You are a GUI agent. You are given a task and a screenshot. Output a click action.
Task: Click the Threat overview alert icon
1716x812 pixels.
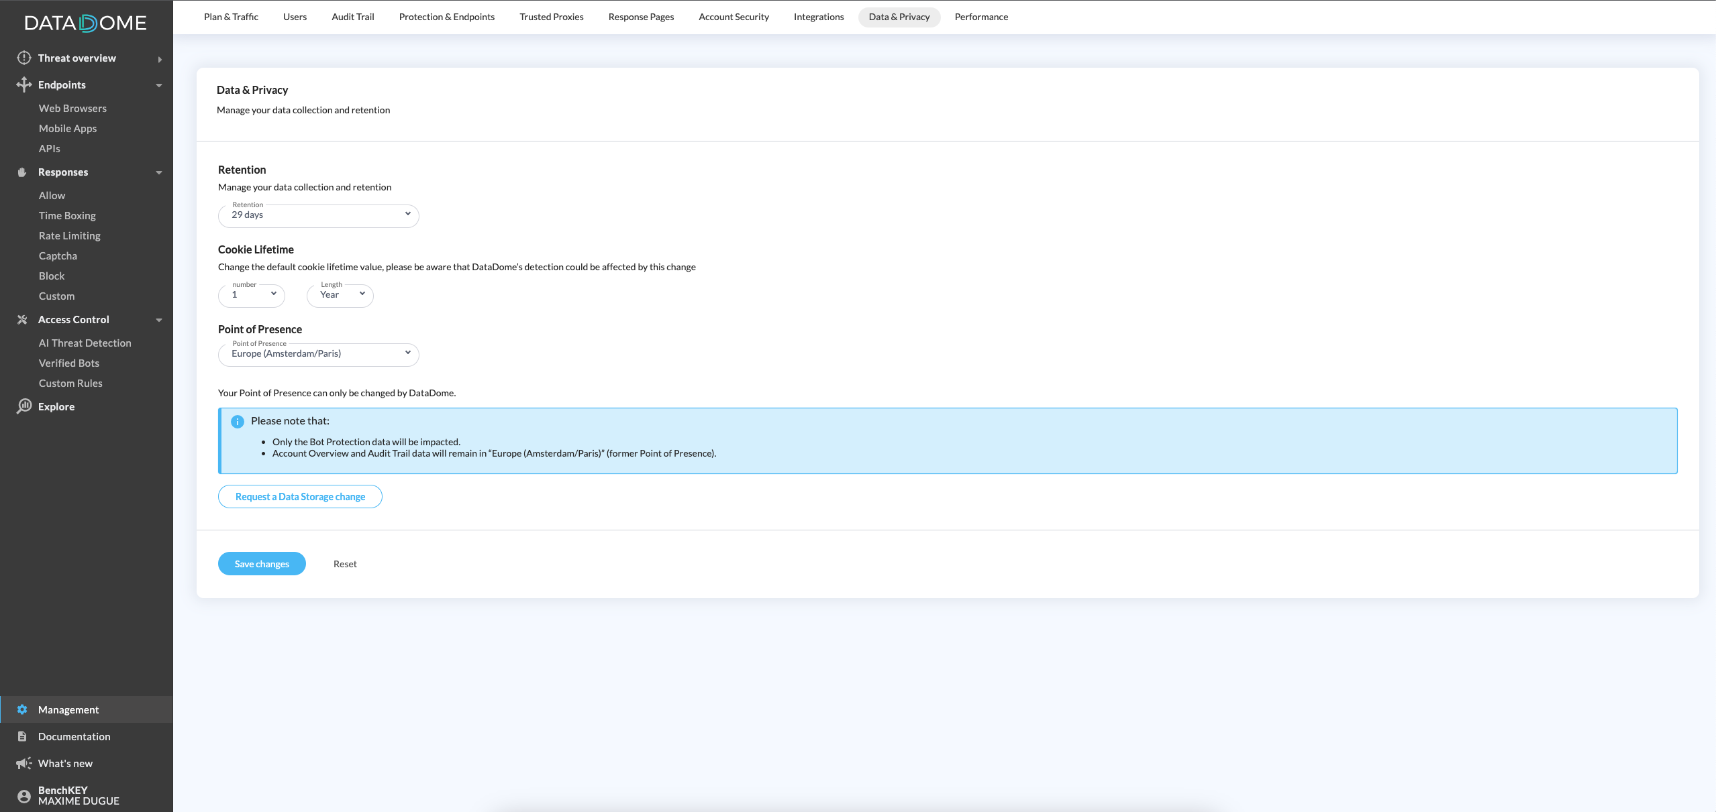[x=24, y=58]
